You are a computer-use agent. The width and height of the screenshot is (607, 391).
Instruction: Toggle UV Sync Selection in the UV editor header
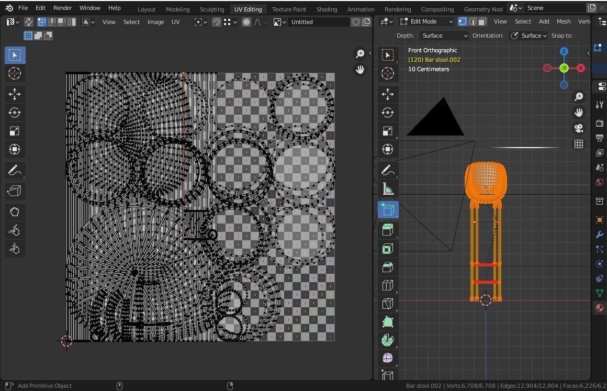(x=28, y=22)
